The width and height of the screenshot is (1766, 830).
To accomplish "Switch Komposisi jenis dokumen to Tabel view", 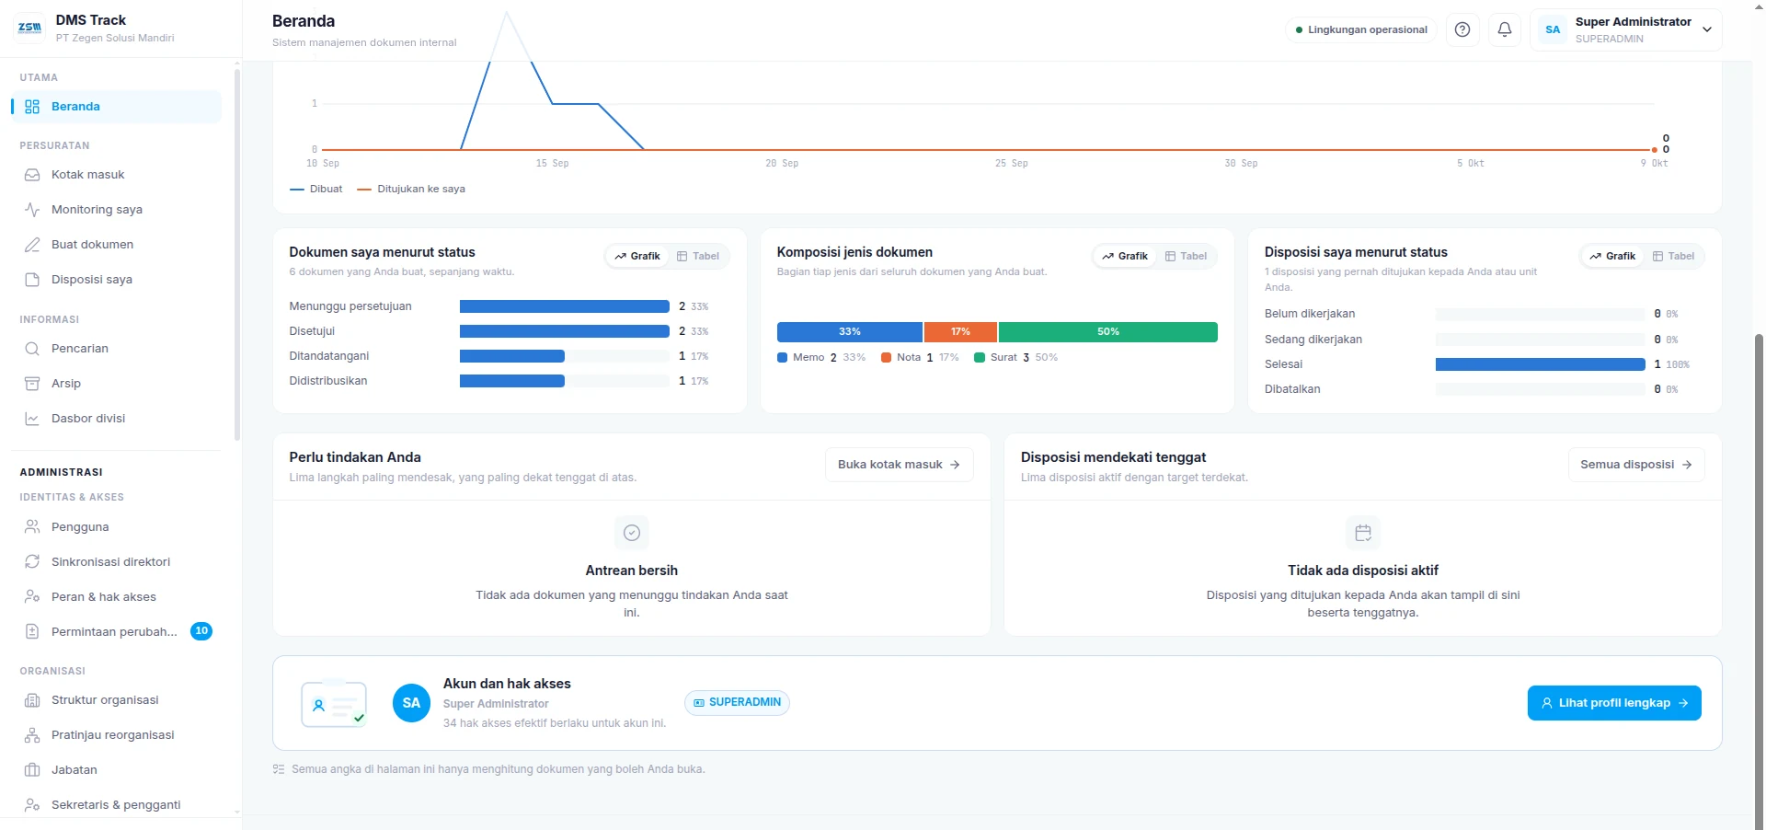I will point(1186,256).
